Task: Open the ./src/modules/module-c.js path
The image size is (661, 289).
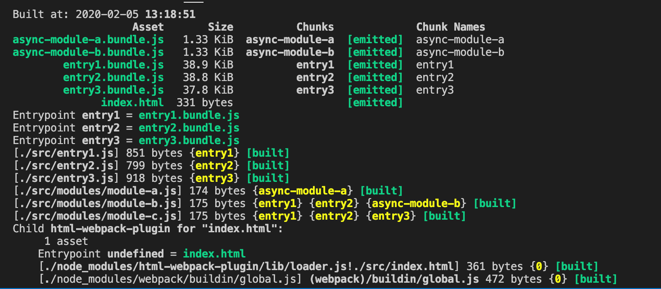Action: [97, 216]
